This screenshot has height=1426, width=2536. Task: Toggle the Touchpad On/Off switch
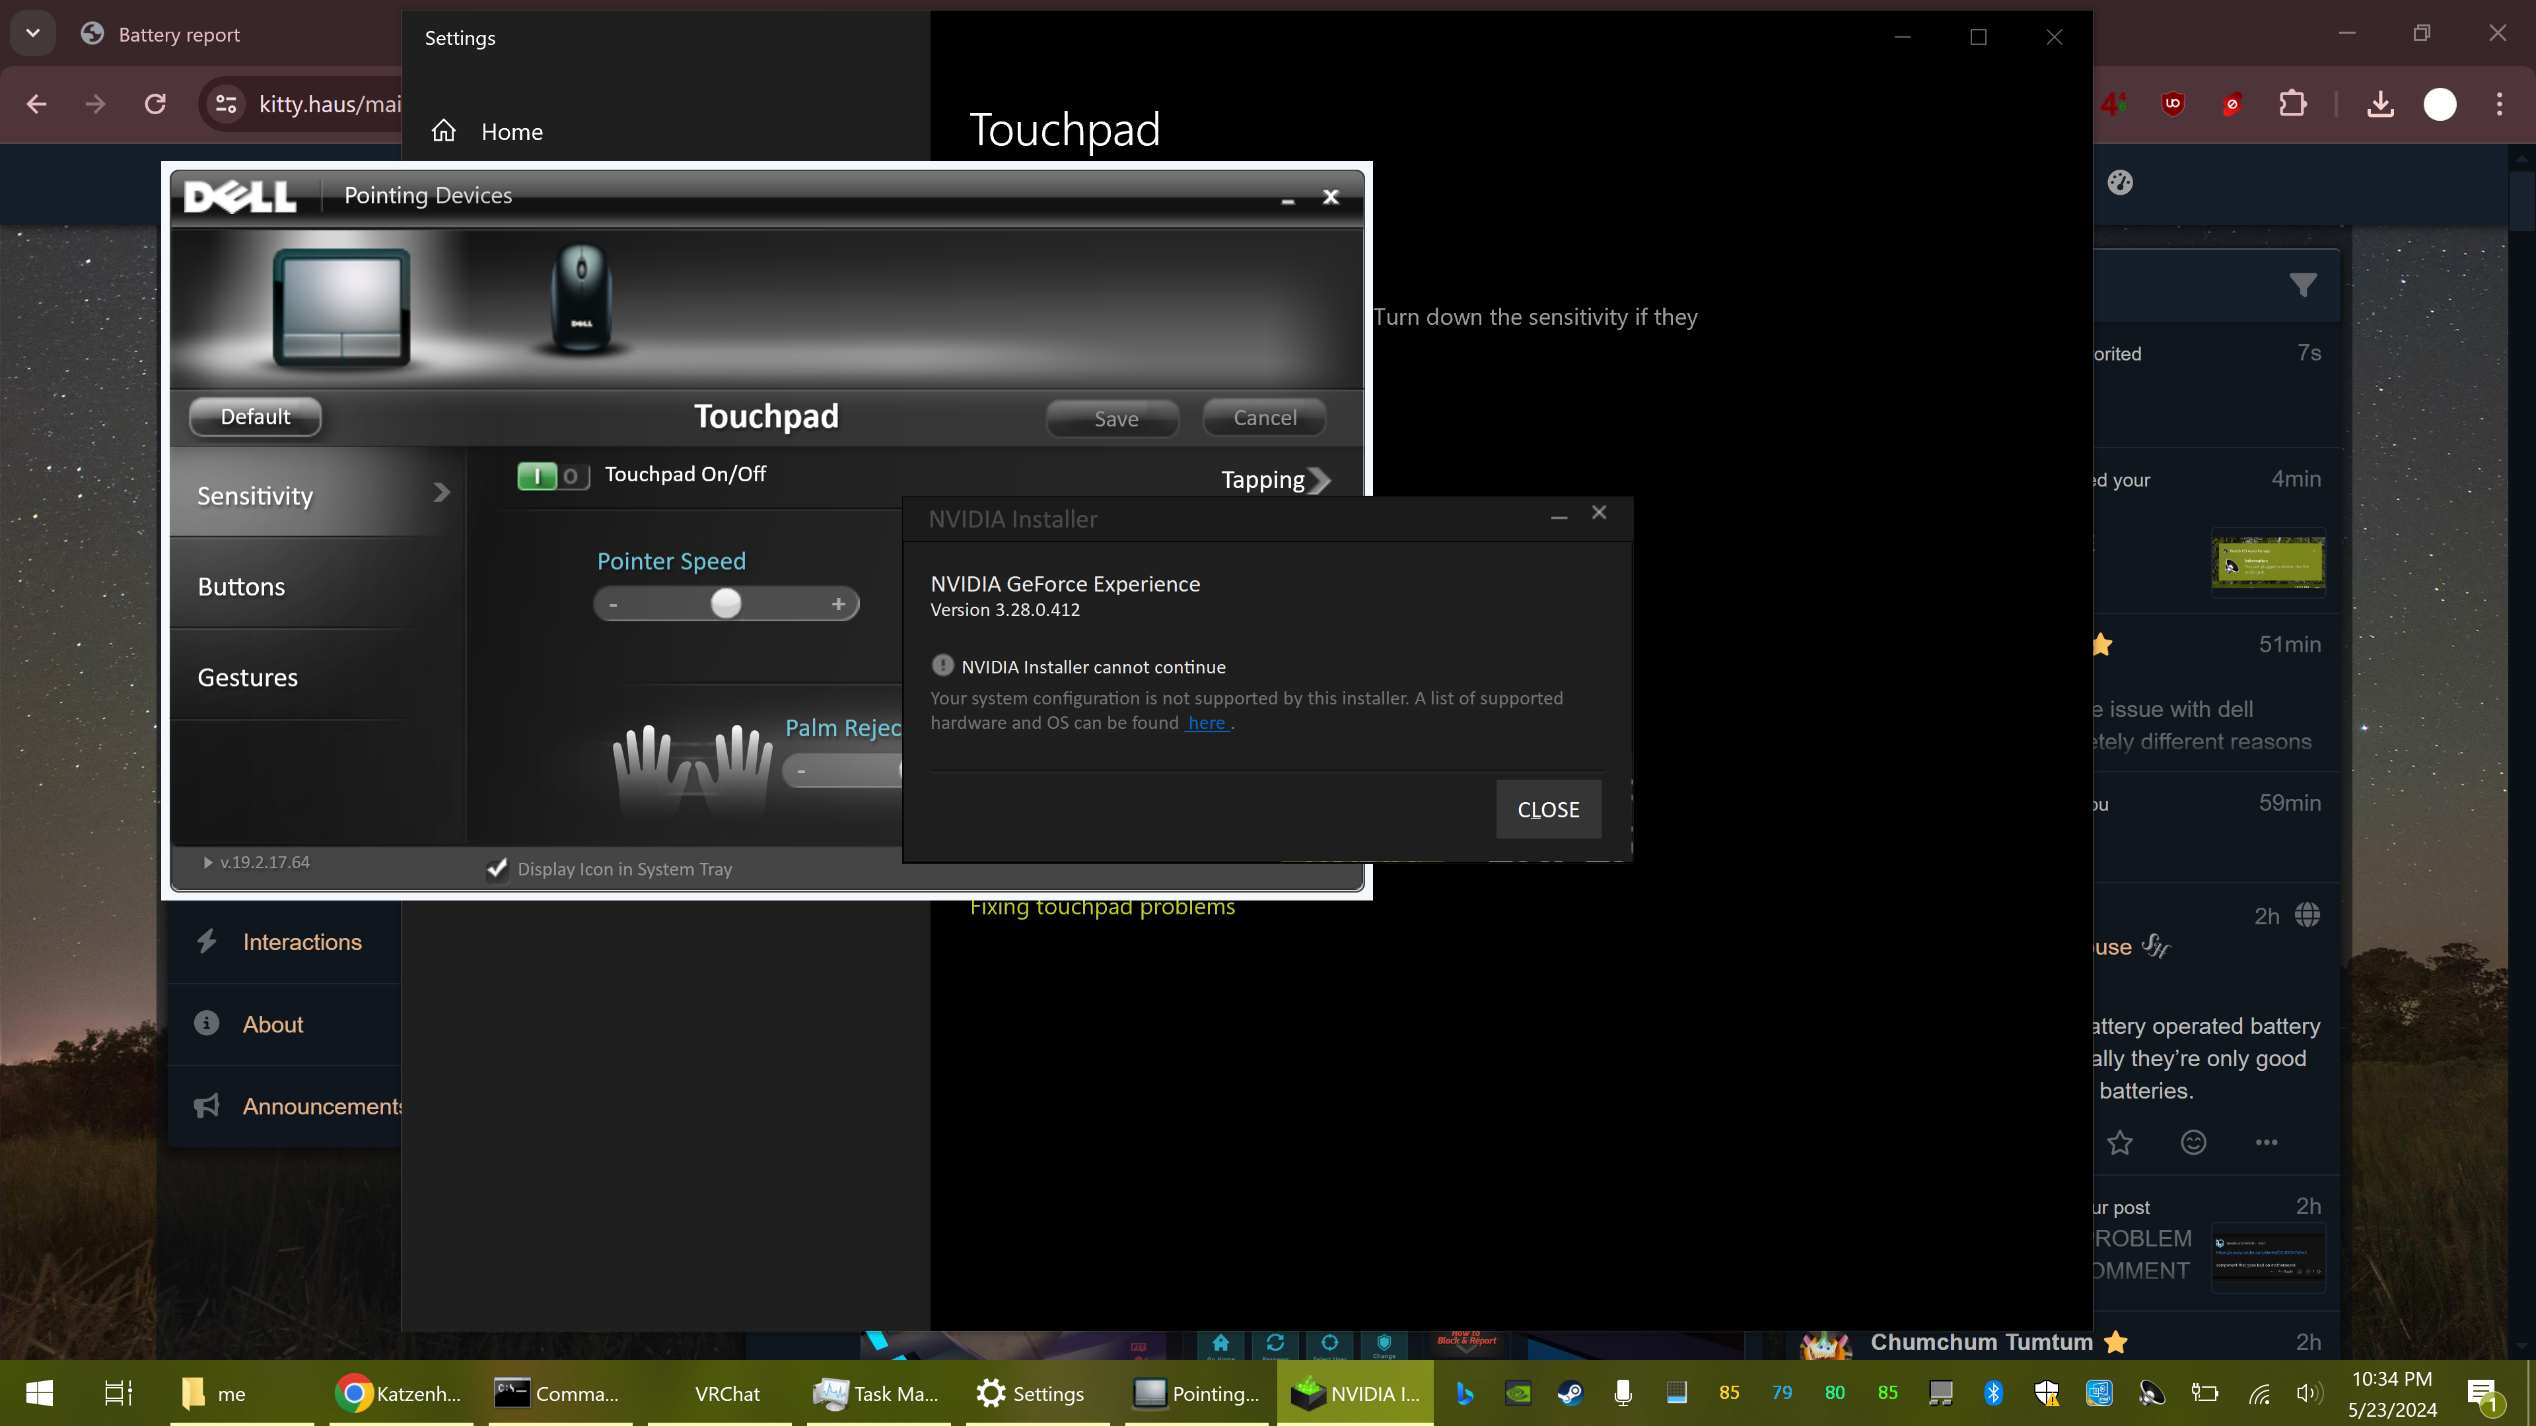553,476
